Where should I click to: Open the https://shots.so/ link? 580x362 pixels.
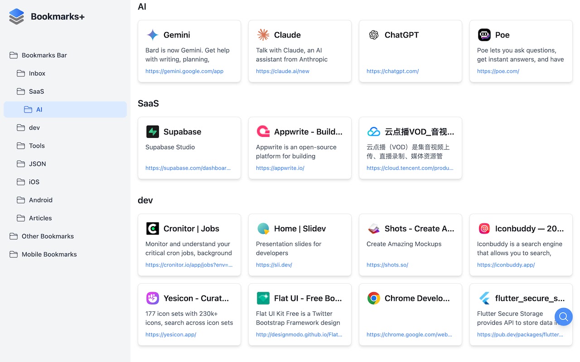(x=387, y=265)
